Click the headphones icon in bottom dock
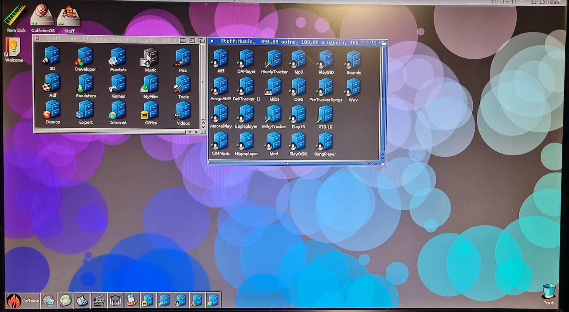569x312 pixels. point(115,301)
